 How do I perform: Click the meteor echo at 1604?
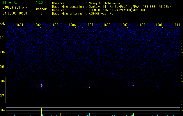(78, 86)
